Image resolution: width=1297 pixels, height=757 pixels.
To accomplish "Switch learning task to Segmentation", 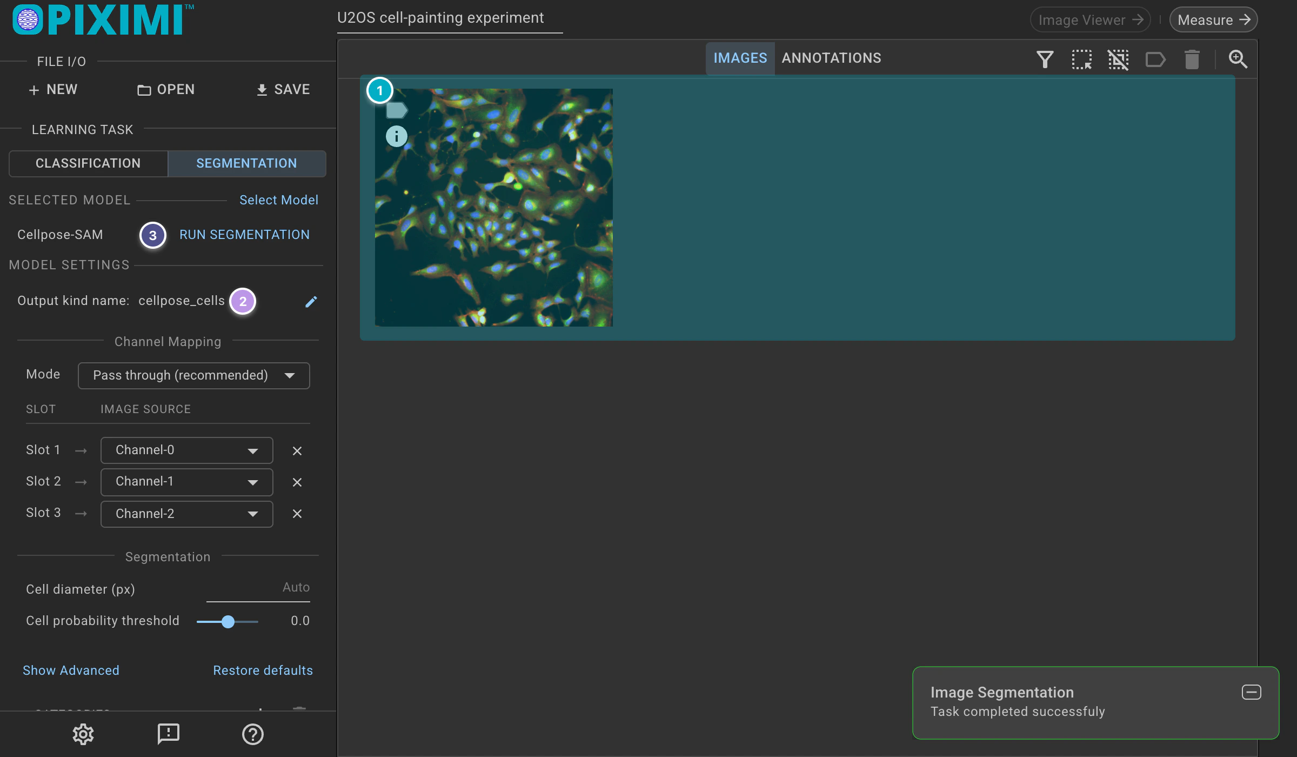I will coord(246,163).
